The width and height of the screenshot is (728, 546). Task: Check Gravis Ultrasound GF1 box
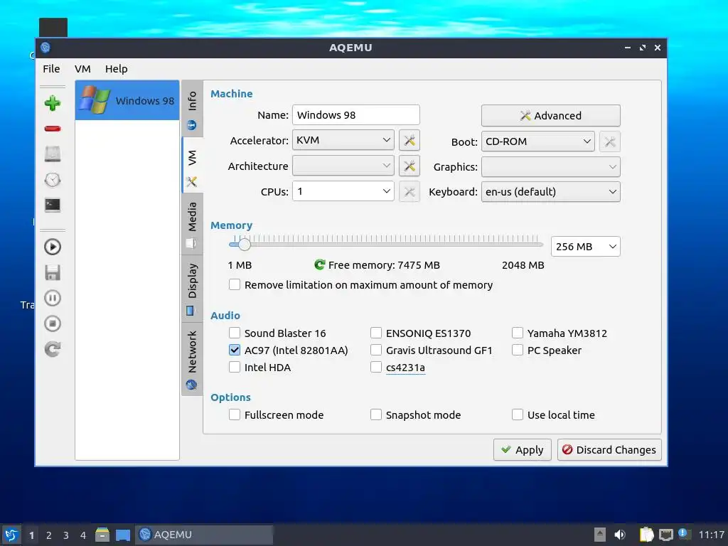click(376, 350)
